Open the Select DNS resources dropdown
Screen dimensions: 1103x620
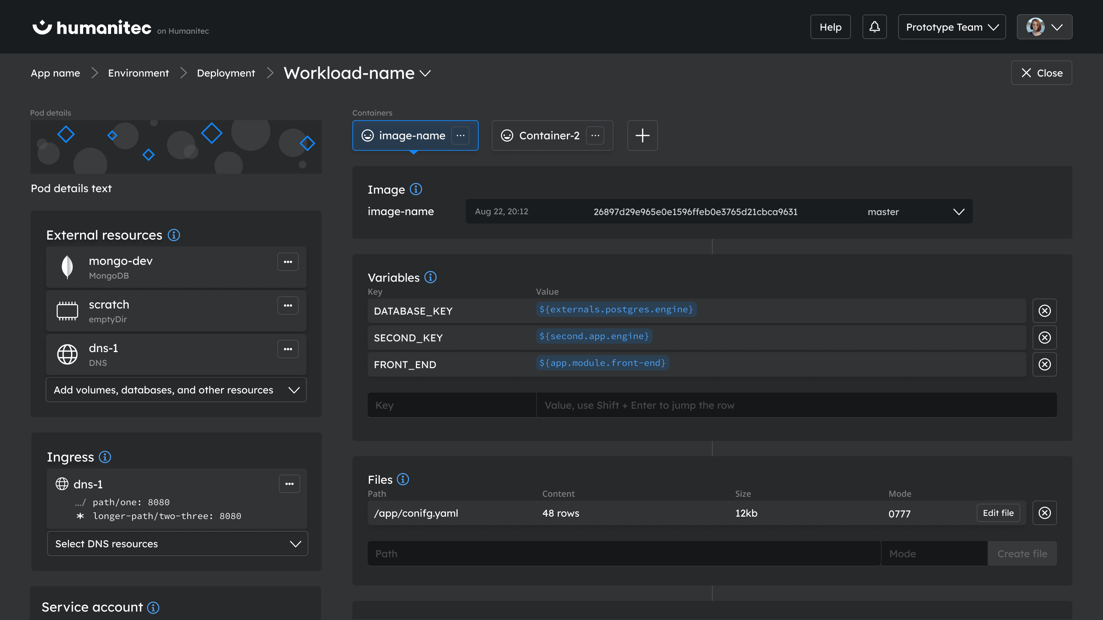(x=177, y=543)
